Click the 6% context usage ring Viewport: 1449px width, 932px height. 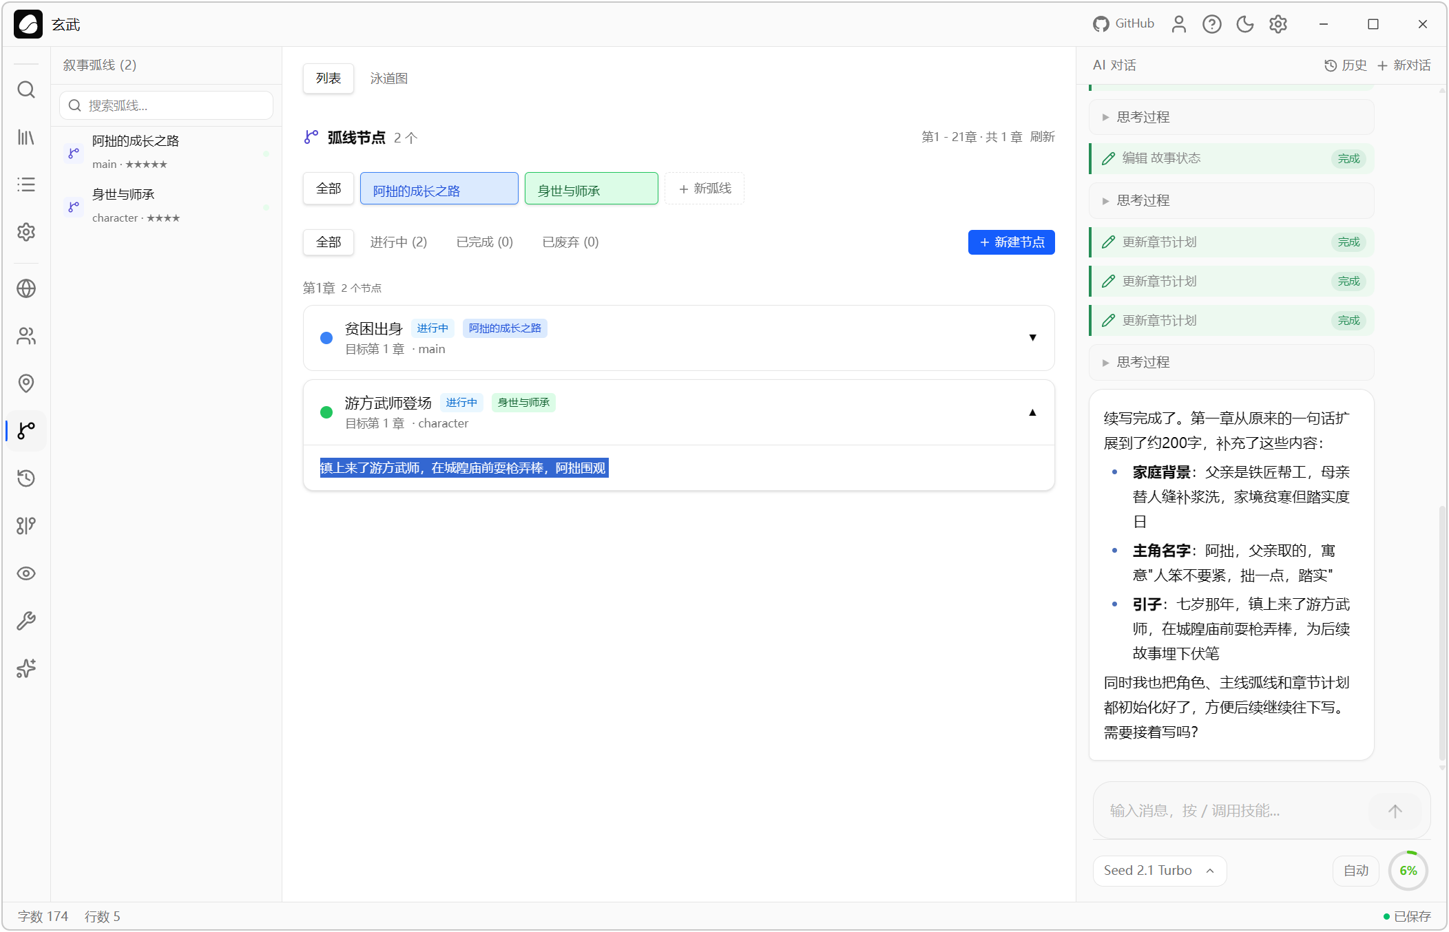click(1408, 871)
